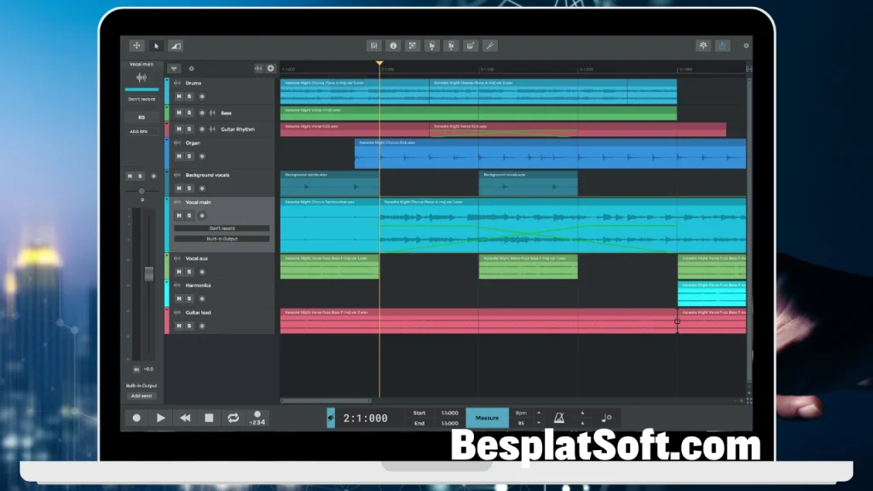Click the info icon in the top toolbar
This screenshot has width=873, height=491.
point(393,45)
